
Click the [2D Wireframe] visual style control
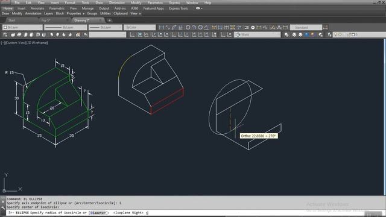[x=37, y=43]
